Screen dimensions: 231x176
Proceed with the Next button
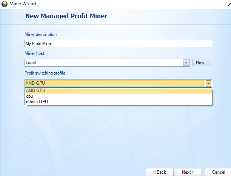188,172
